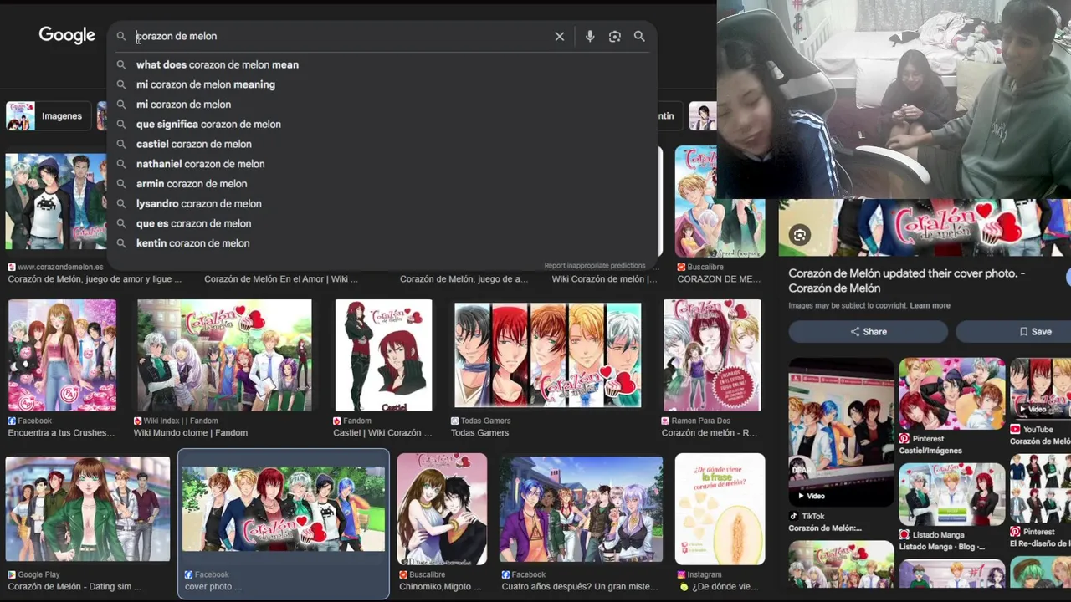Click the 'Todas Gamers' source label
This screenshot has width=1071, height=602.
[485, 421]
